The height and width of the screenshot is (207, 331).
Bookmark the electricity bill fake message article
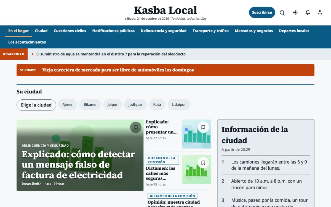point(136,127)
